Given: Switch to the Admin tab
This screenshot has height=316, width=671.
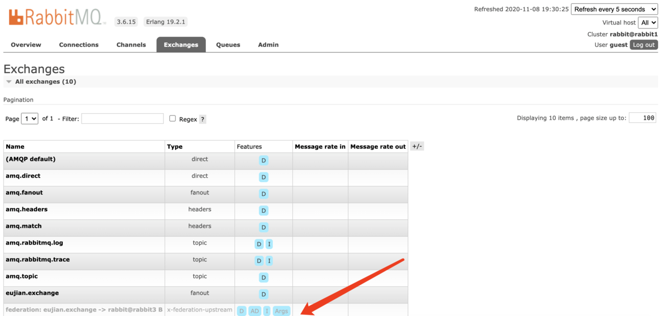Looking at the screenshot, I should (268, 45).
